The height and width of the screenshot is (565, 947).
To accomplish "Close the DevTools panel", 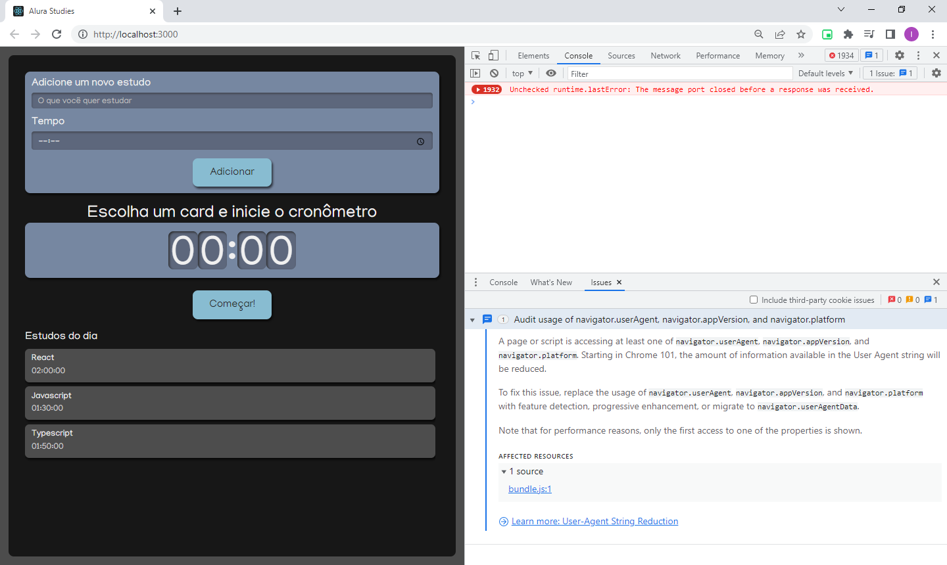I will coord(936,56).
